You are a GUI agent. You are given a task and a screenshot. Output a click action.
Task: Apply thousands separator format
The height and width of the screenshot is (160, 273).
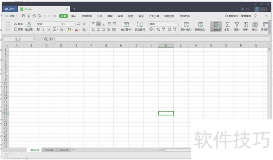click(163, 29)
